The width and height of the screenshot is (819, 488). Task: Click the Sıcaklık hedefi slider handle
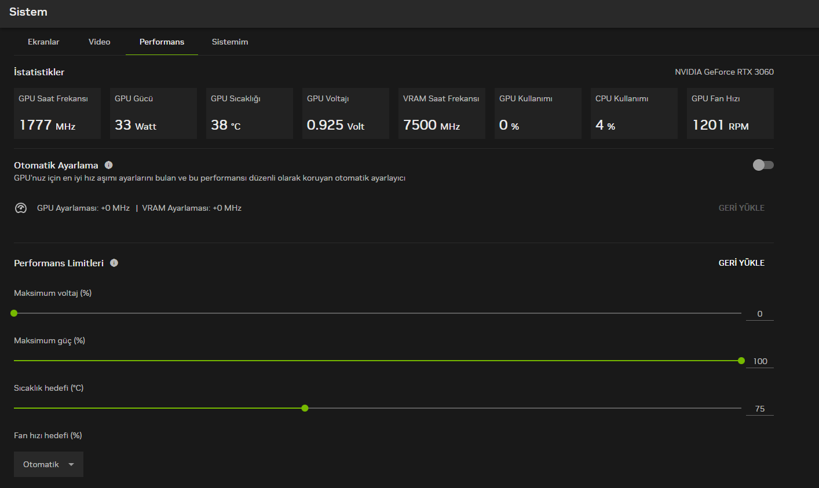click(x=305, y=408)
